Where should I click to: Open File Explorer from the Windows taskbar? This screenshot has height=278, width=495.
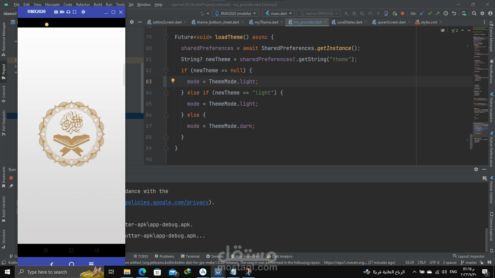tap(127, 272)
